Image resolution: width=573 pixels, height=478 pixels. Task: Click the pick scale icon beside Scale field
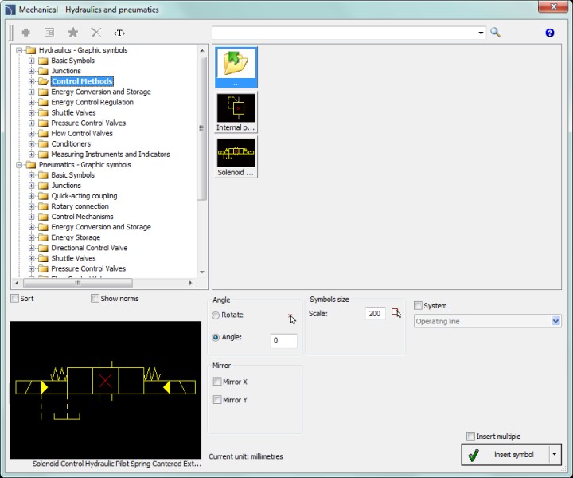396,313
